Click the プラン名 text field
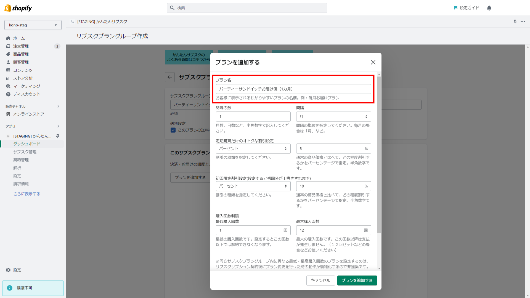The height and width of the screenshot is (298, 530). pyautogui.click(x=293, y=89)
